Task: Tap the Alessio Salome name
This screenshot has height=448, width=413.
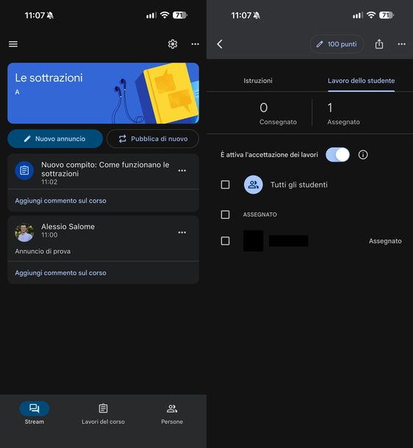Action: coord(68,227)
